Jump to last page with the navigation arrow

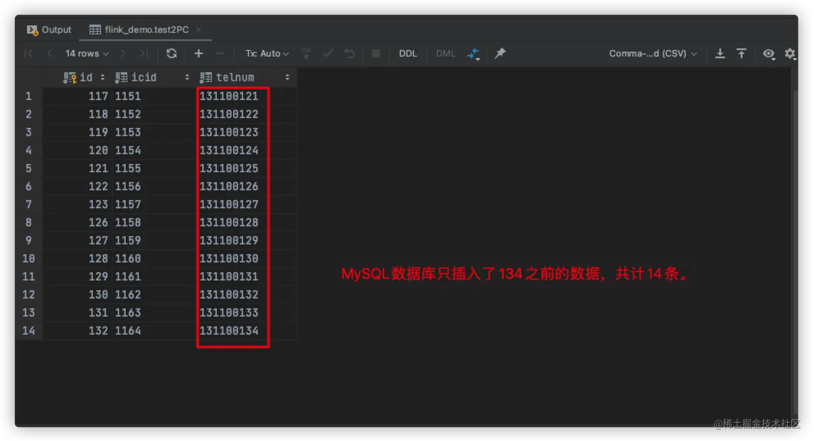coord(142,53)
